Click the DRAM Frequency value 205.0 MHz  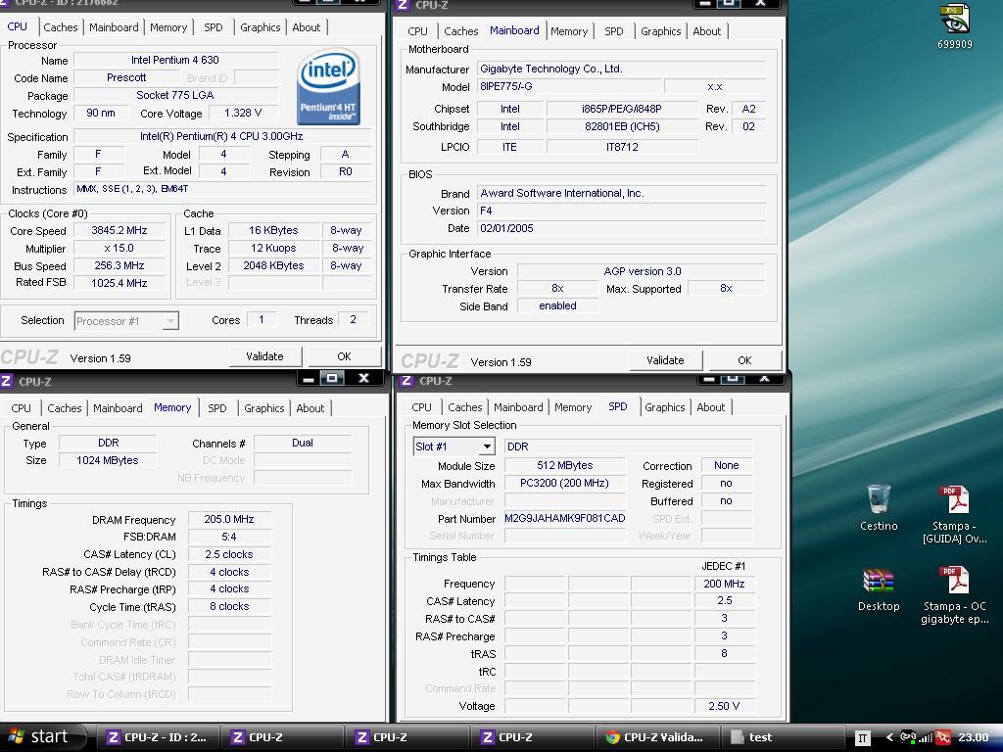tap(229, 519)
